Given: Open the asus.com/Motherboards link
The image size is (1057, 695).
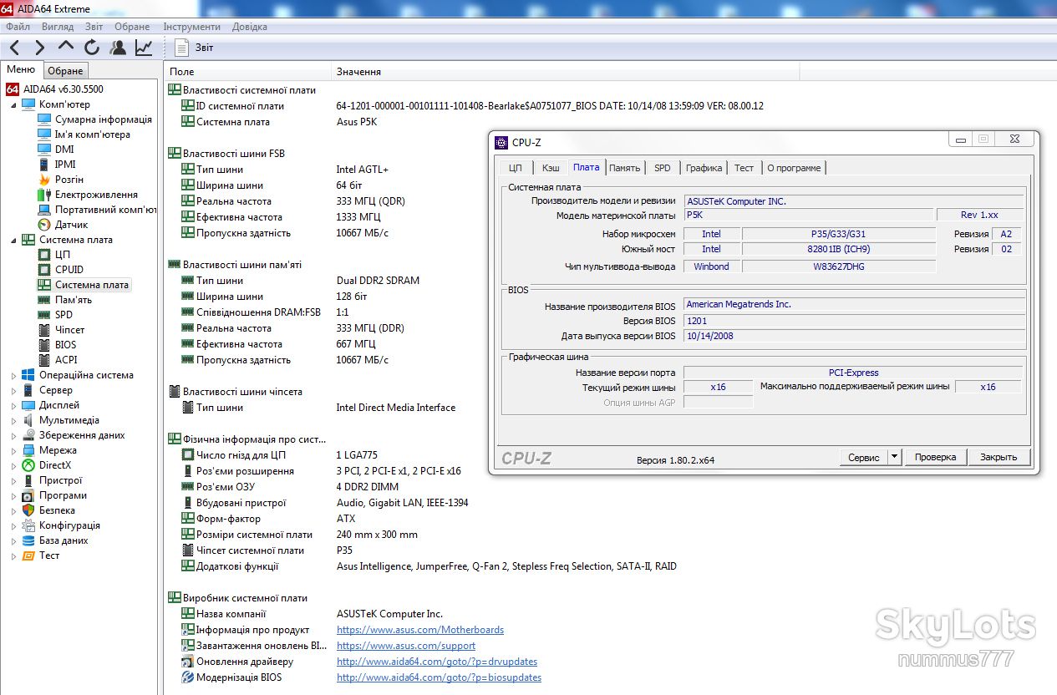Looking at the screenshot, I should pos(420,630).
